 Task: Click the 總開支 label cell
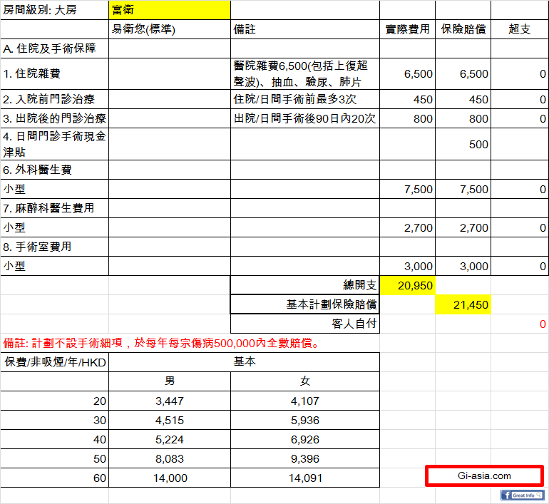tap(305, 285)
